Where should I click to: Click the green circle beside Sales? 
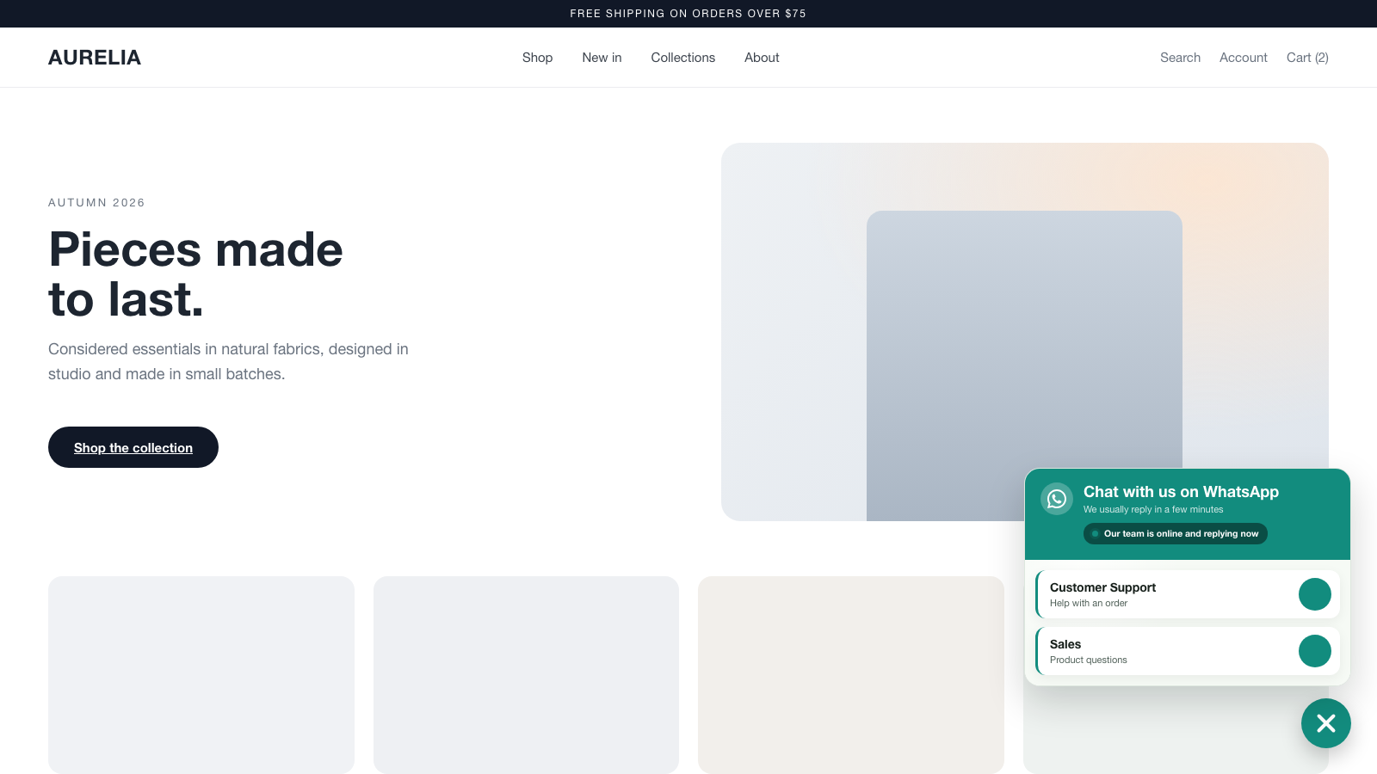(x=1315, y=651)
